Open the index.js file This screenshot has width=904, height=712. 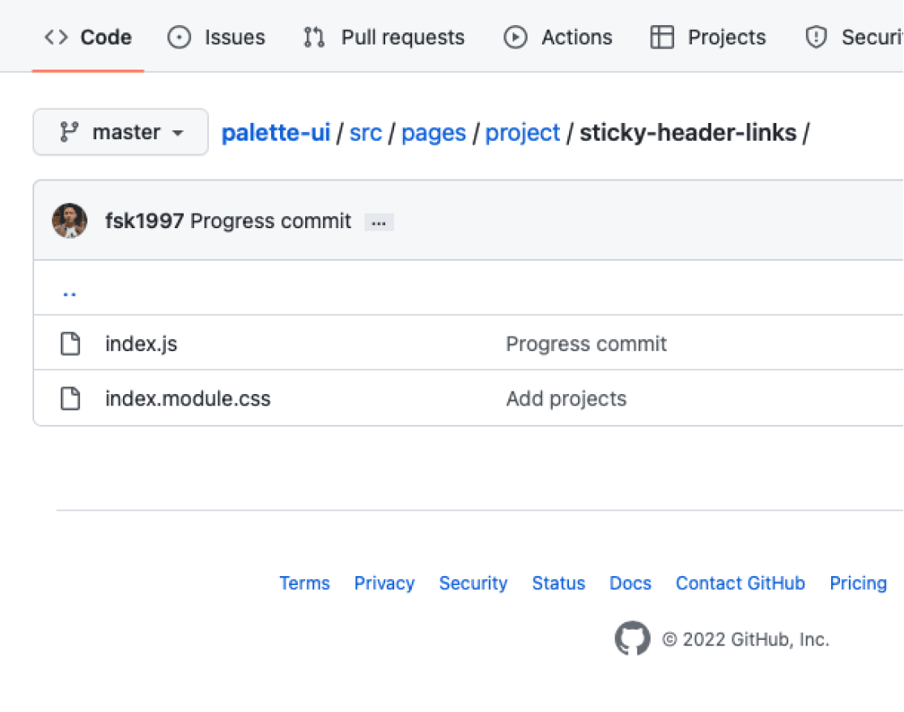141,344
